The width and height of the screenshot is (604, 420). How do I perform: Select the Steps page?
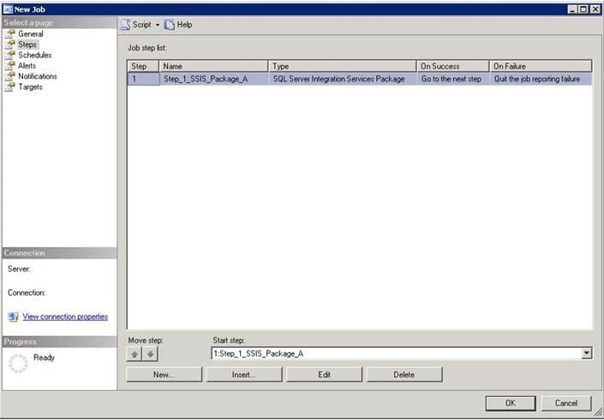(x=28, y=45)
